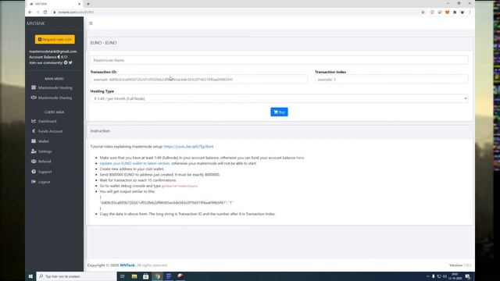Screen dimensions: 500x281
Task: Click the Windows taskbar search box
Action: pos(77,276)
